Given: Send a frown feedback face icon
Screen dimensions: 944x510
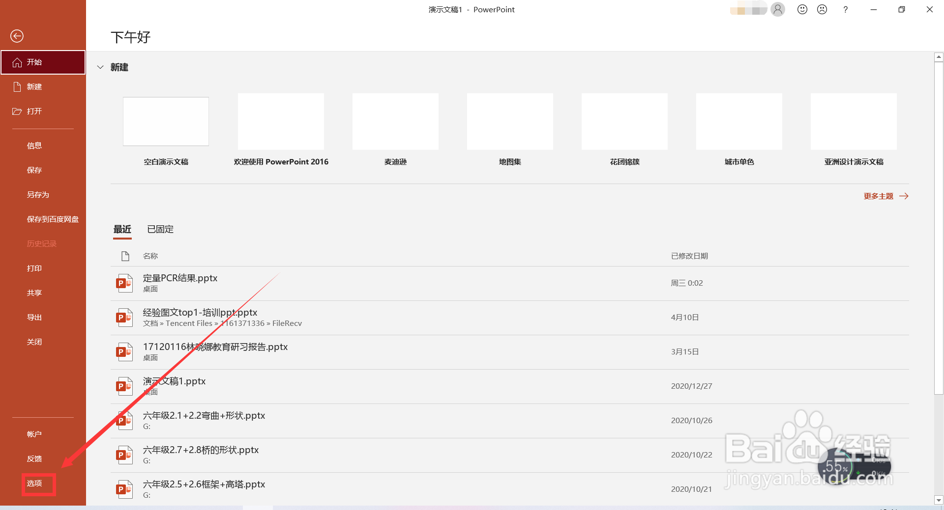Looking at the screenshot, I should [x=822, y=9].
